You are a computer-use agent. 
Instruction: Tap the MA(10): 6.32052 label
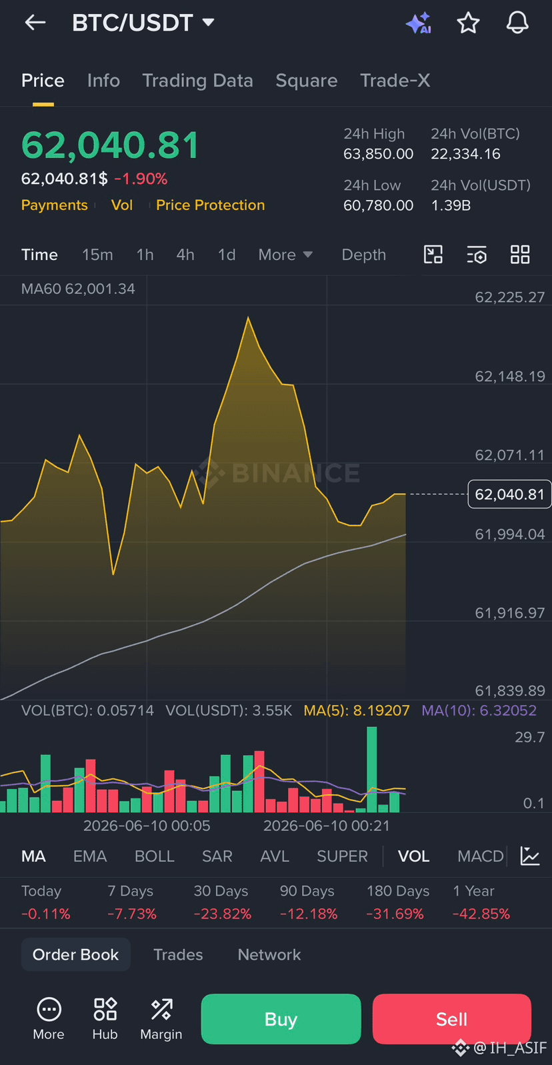point(479,710)
